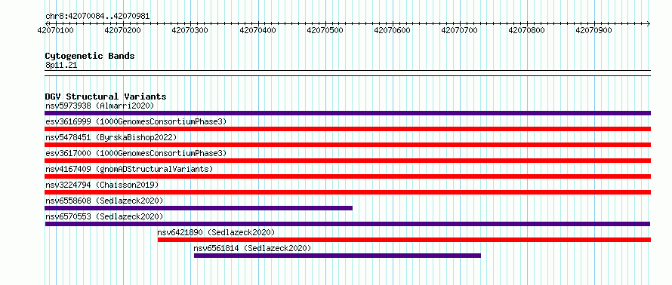Click the purple bar under nsv6570553
The height and width of the screenshot is (285, 672).
347,224
